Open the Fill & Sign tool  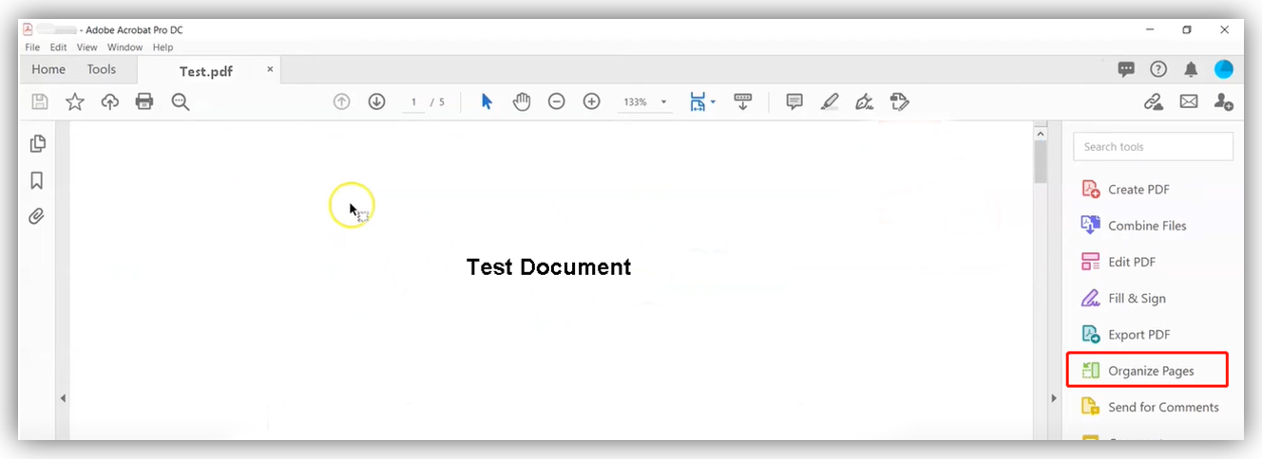click(1123, 299)
